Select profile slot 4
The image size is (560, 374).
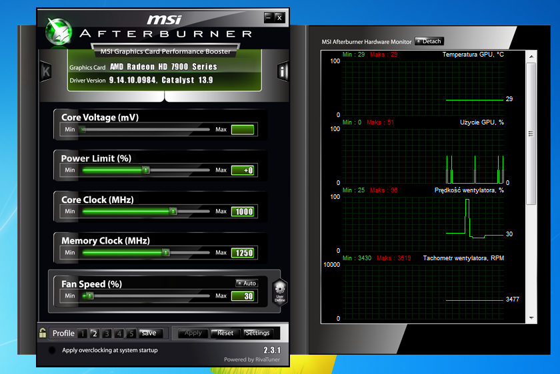point(119,333)
